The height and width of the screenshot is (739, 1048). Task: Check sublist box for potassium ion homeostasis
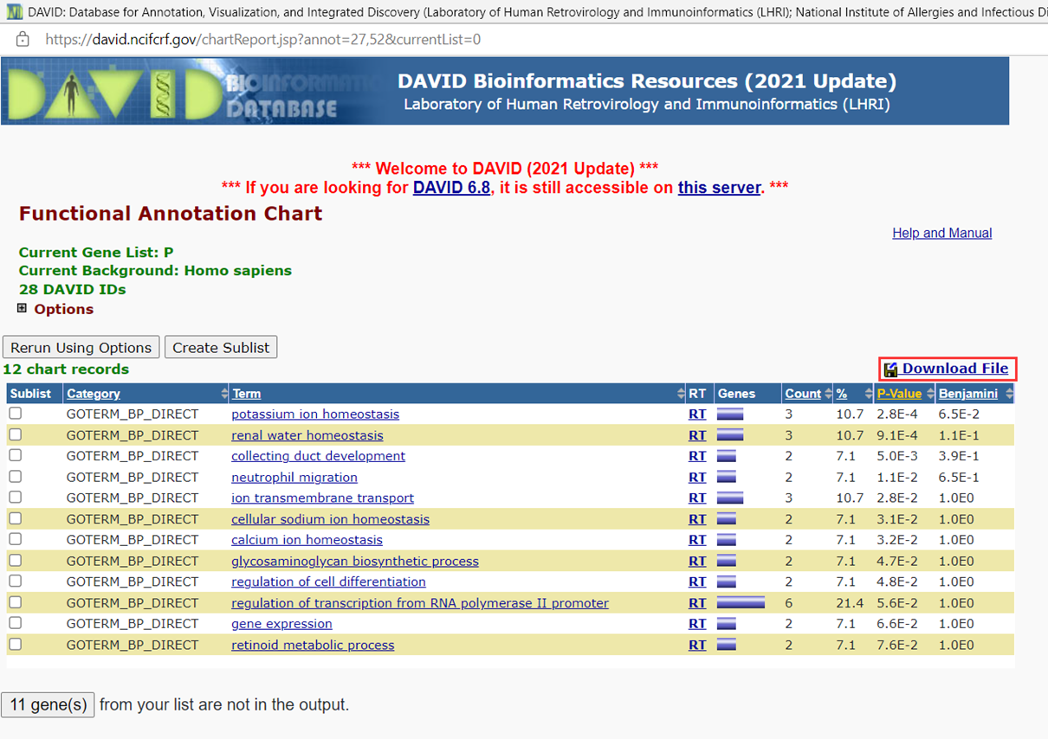(x=16, y=414)
